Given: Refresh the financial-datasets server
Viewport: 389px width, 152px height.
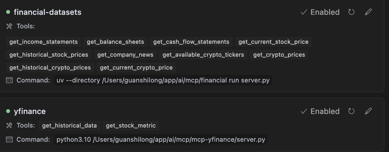Looking at the screenshot, I should pos(351,12).
